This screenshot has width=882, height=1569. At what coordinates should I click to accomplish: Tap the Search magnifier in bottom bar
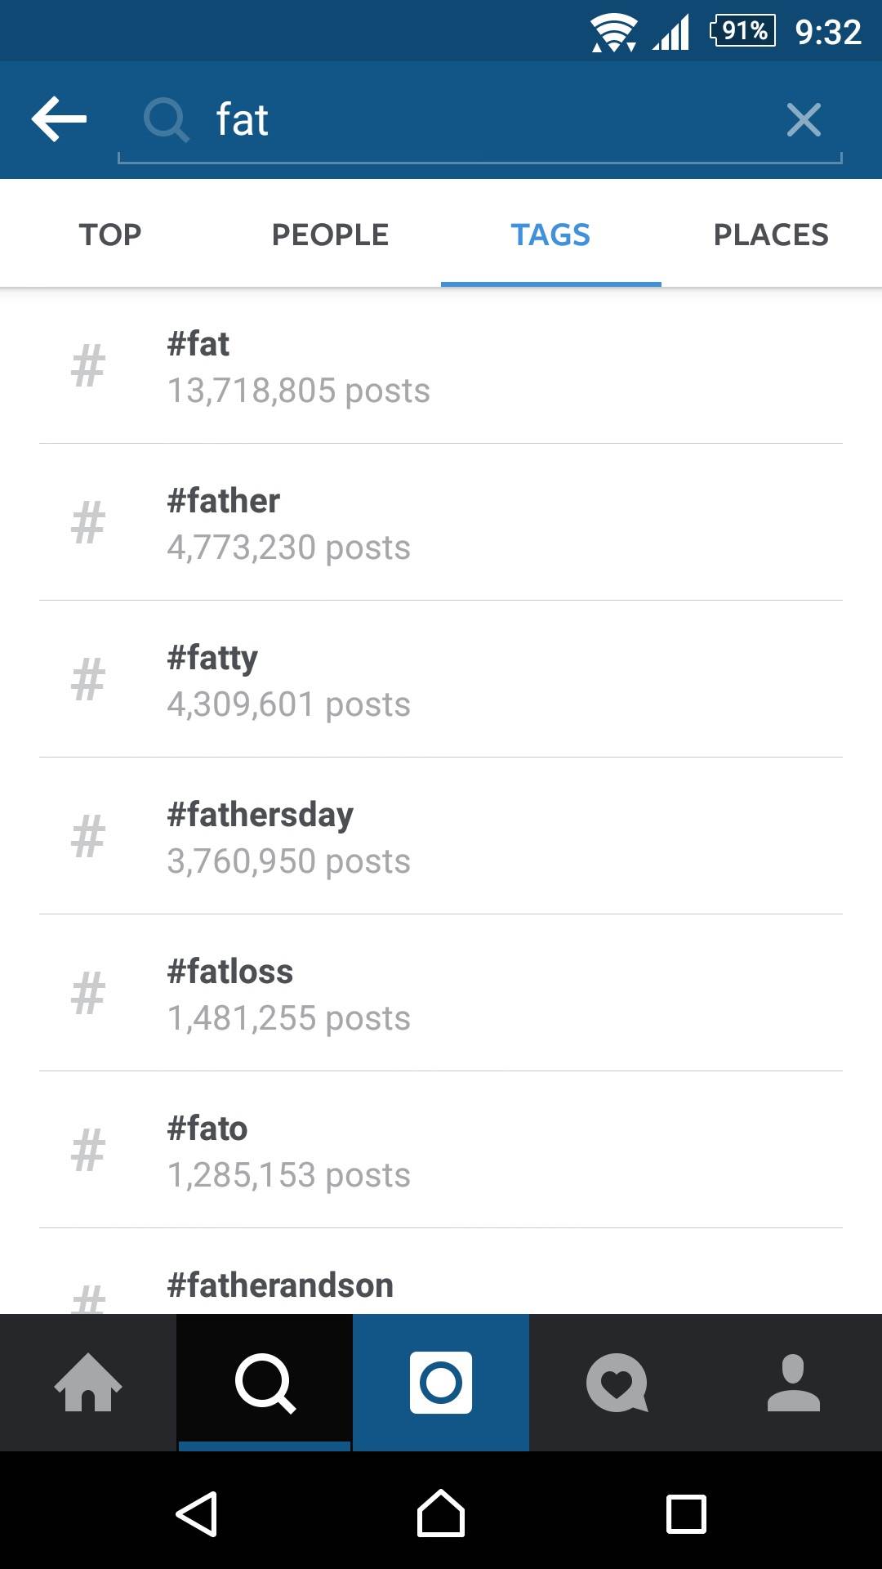tap(265, 1383)
